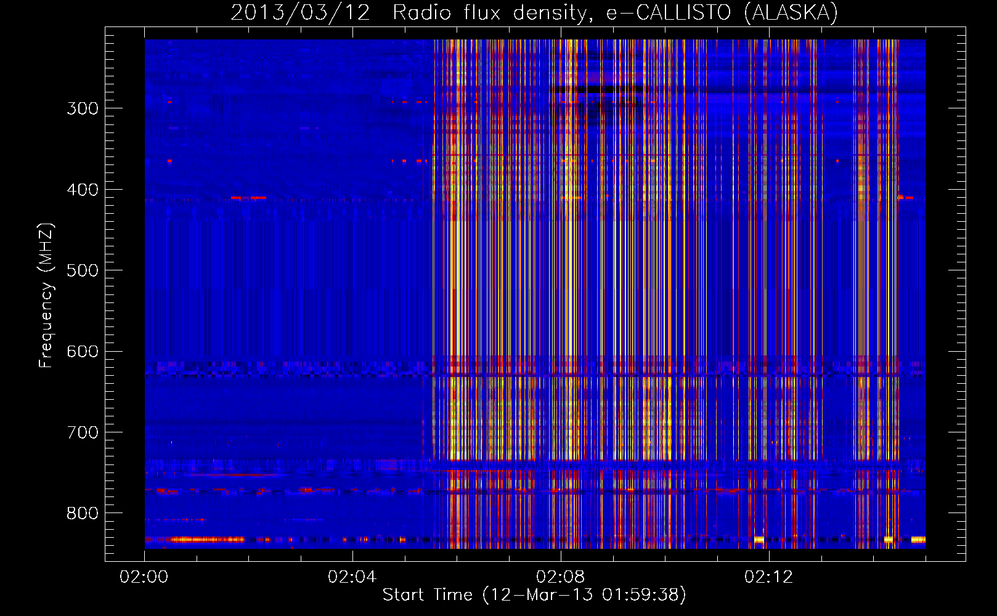Select the 300 frequency tick label

[83, 108]
